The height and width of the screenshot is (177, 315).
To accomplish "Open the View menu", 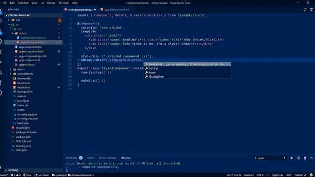I will click(x=34, y=3).
